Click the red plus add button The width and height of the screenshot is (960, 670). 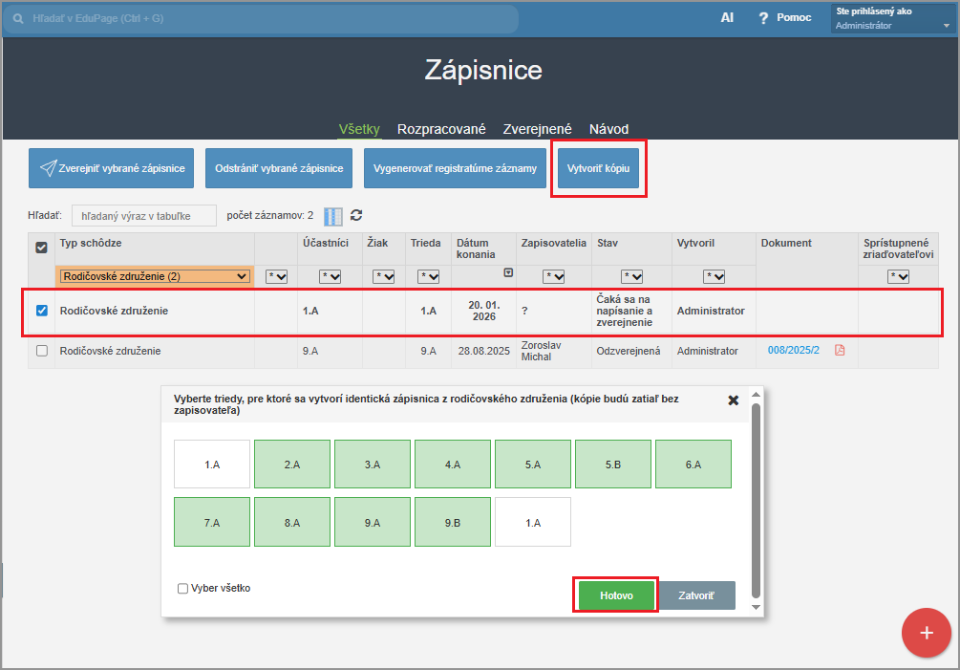926,633
